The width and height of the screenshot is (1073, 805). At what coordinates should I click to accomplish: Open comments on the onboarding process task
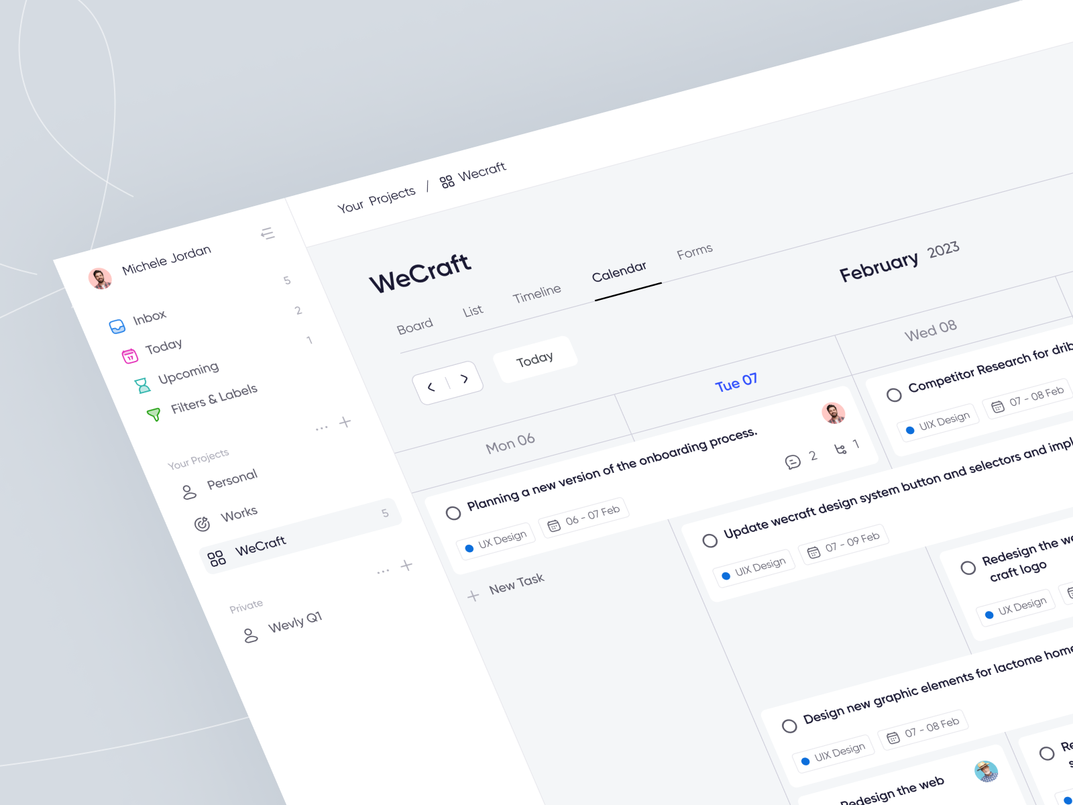point(793,462)
